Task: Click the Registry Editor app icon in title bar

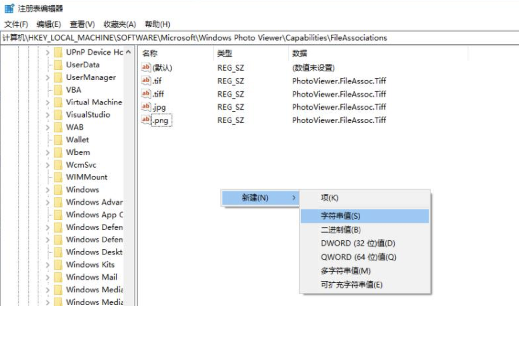Action: [x=9, y=8]
